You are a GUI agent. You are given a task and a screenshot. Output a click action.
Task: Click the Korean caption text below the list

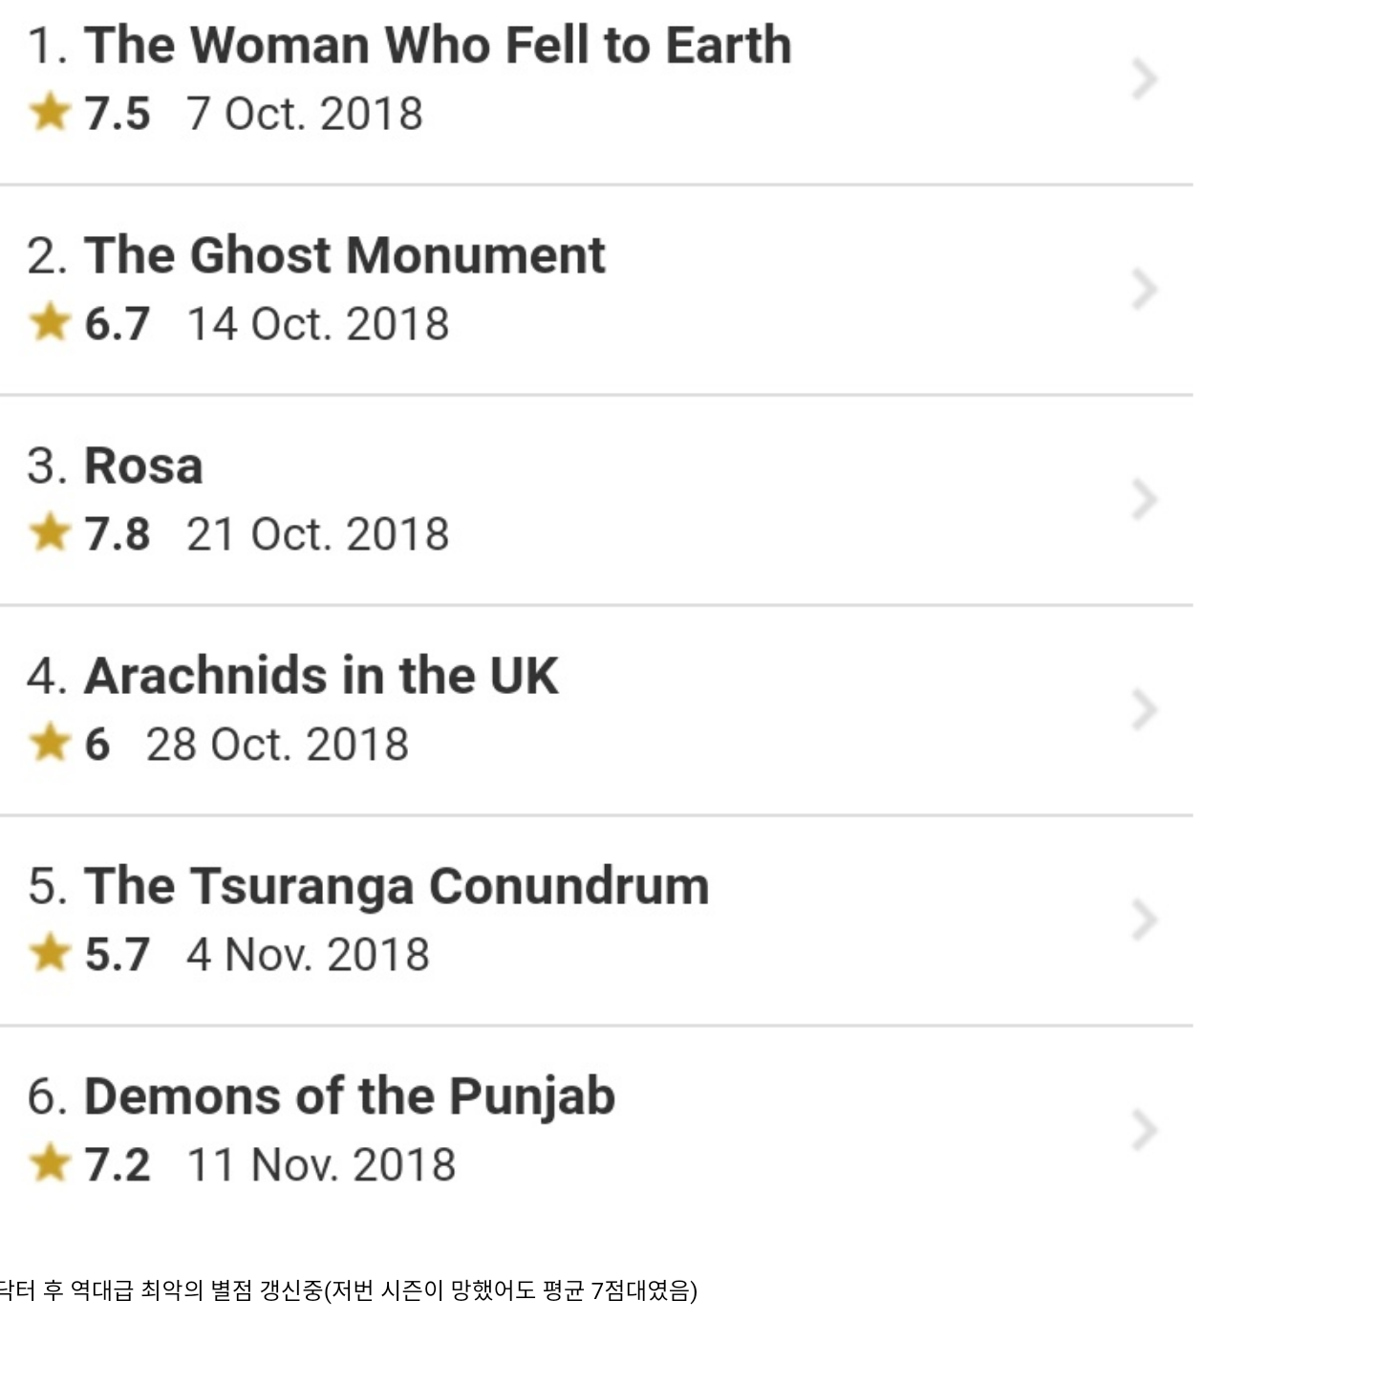click(348, 1290)
